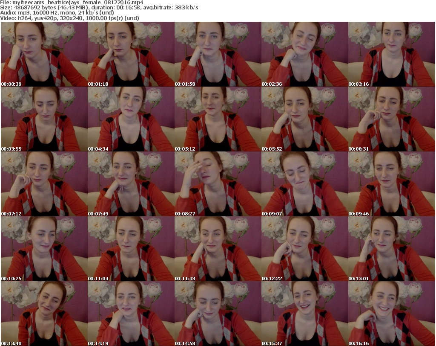The image size is (436, 346).
Task: Click the 'File:' name header line
Action: 72,3
